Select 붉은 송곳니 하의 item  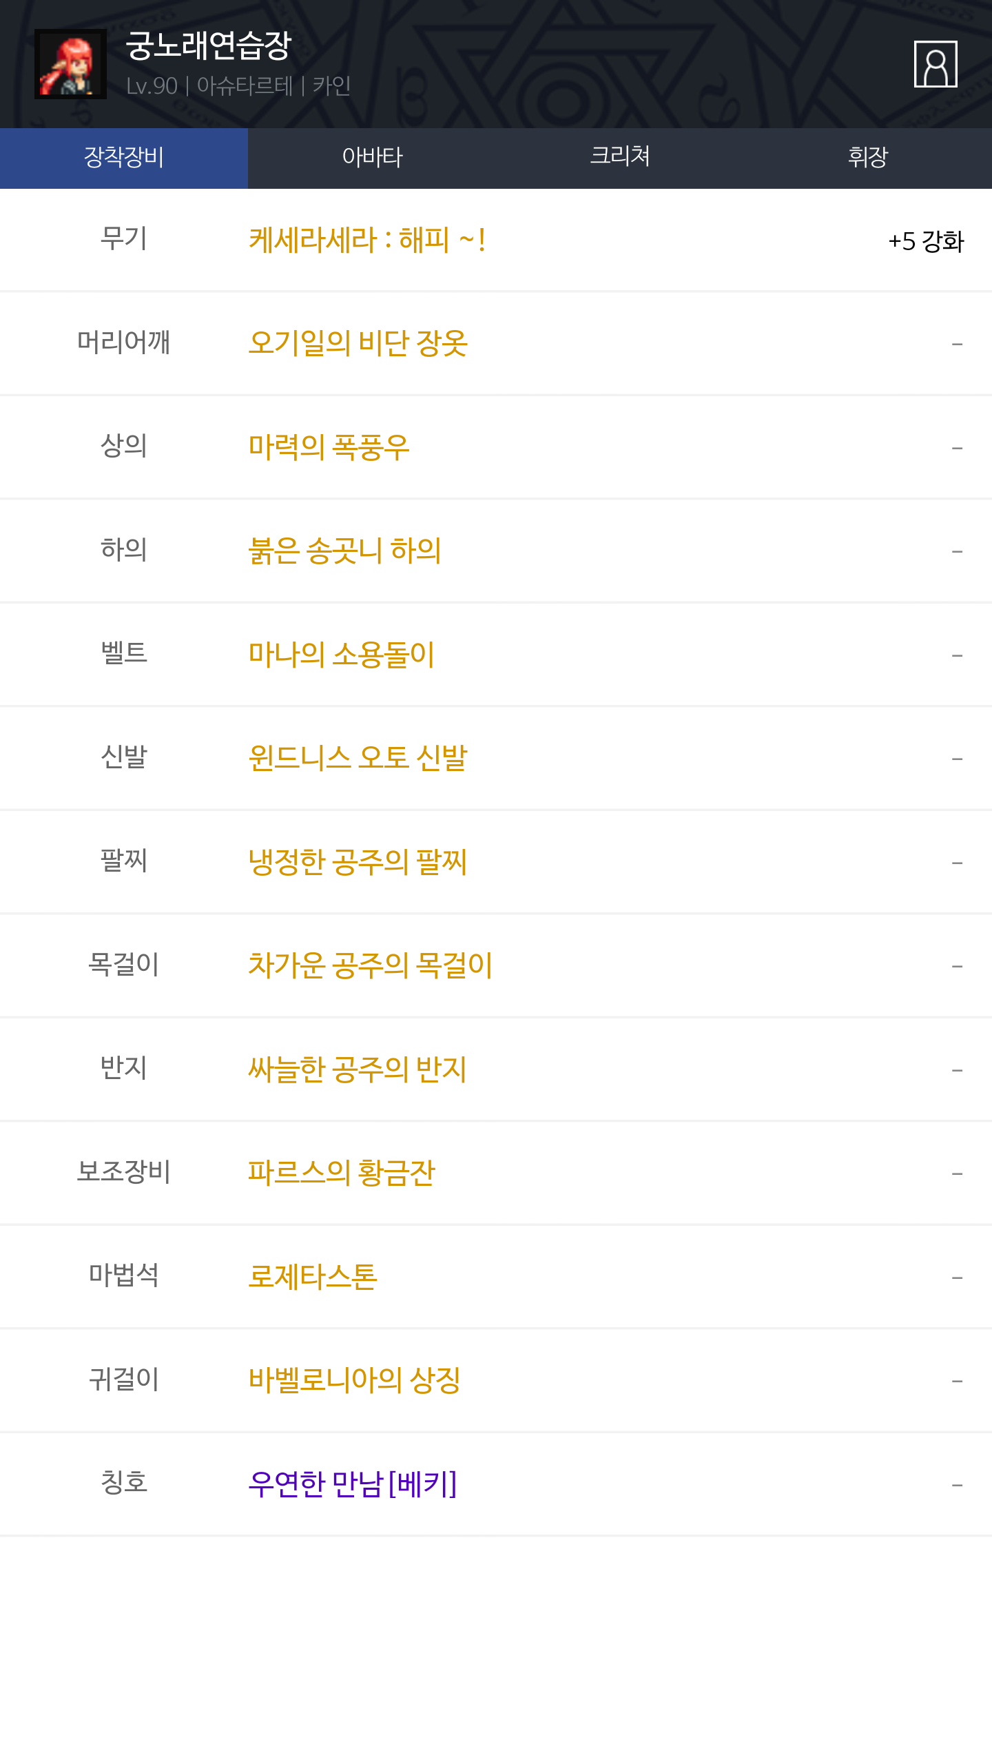pyautogui.click(x=344, y=551)
